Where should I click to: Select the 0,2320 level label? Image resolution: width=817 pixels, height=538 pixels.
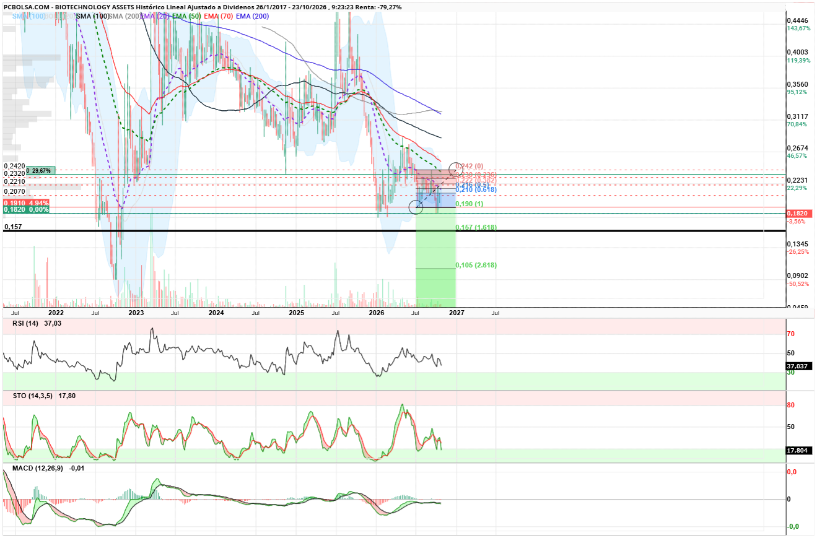click(x=14, y=174)
